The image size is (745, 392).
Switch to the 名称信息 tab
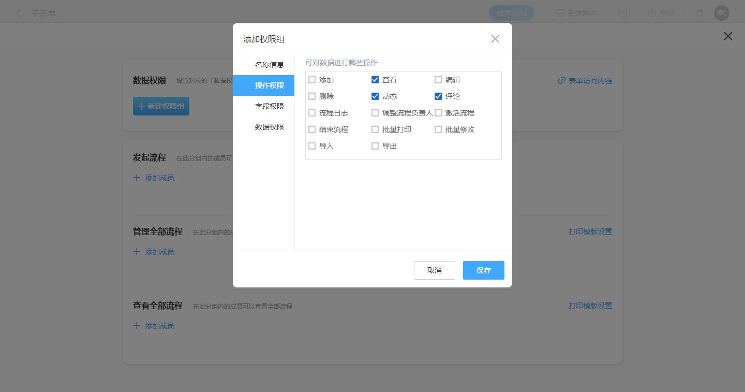coord(269,65)
